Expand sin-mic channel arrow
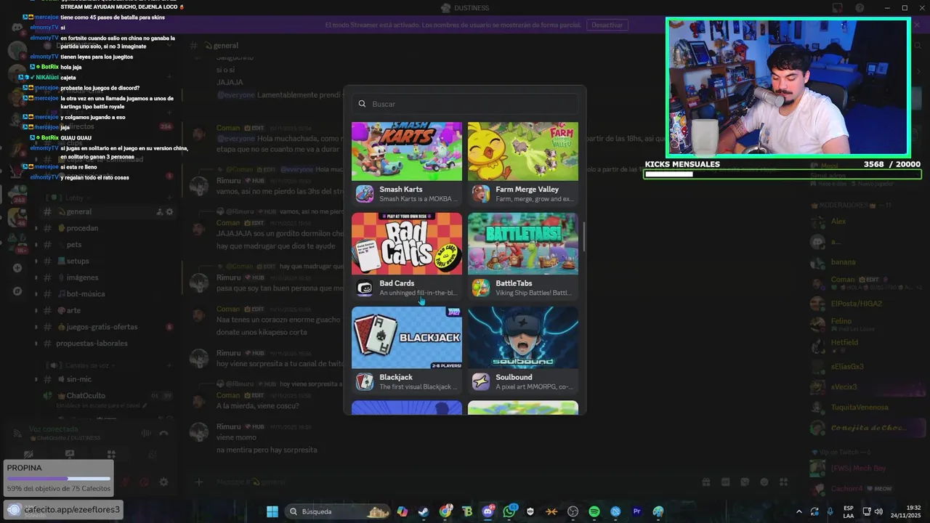 click(36, 379)
